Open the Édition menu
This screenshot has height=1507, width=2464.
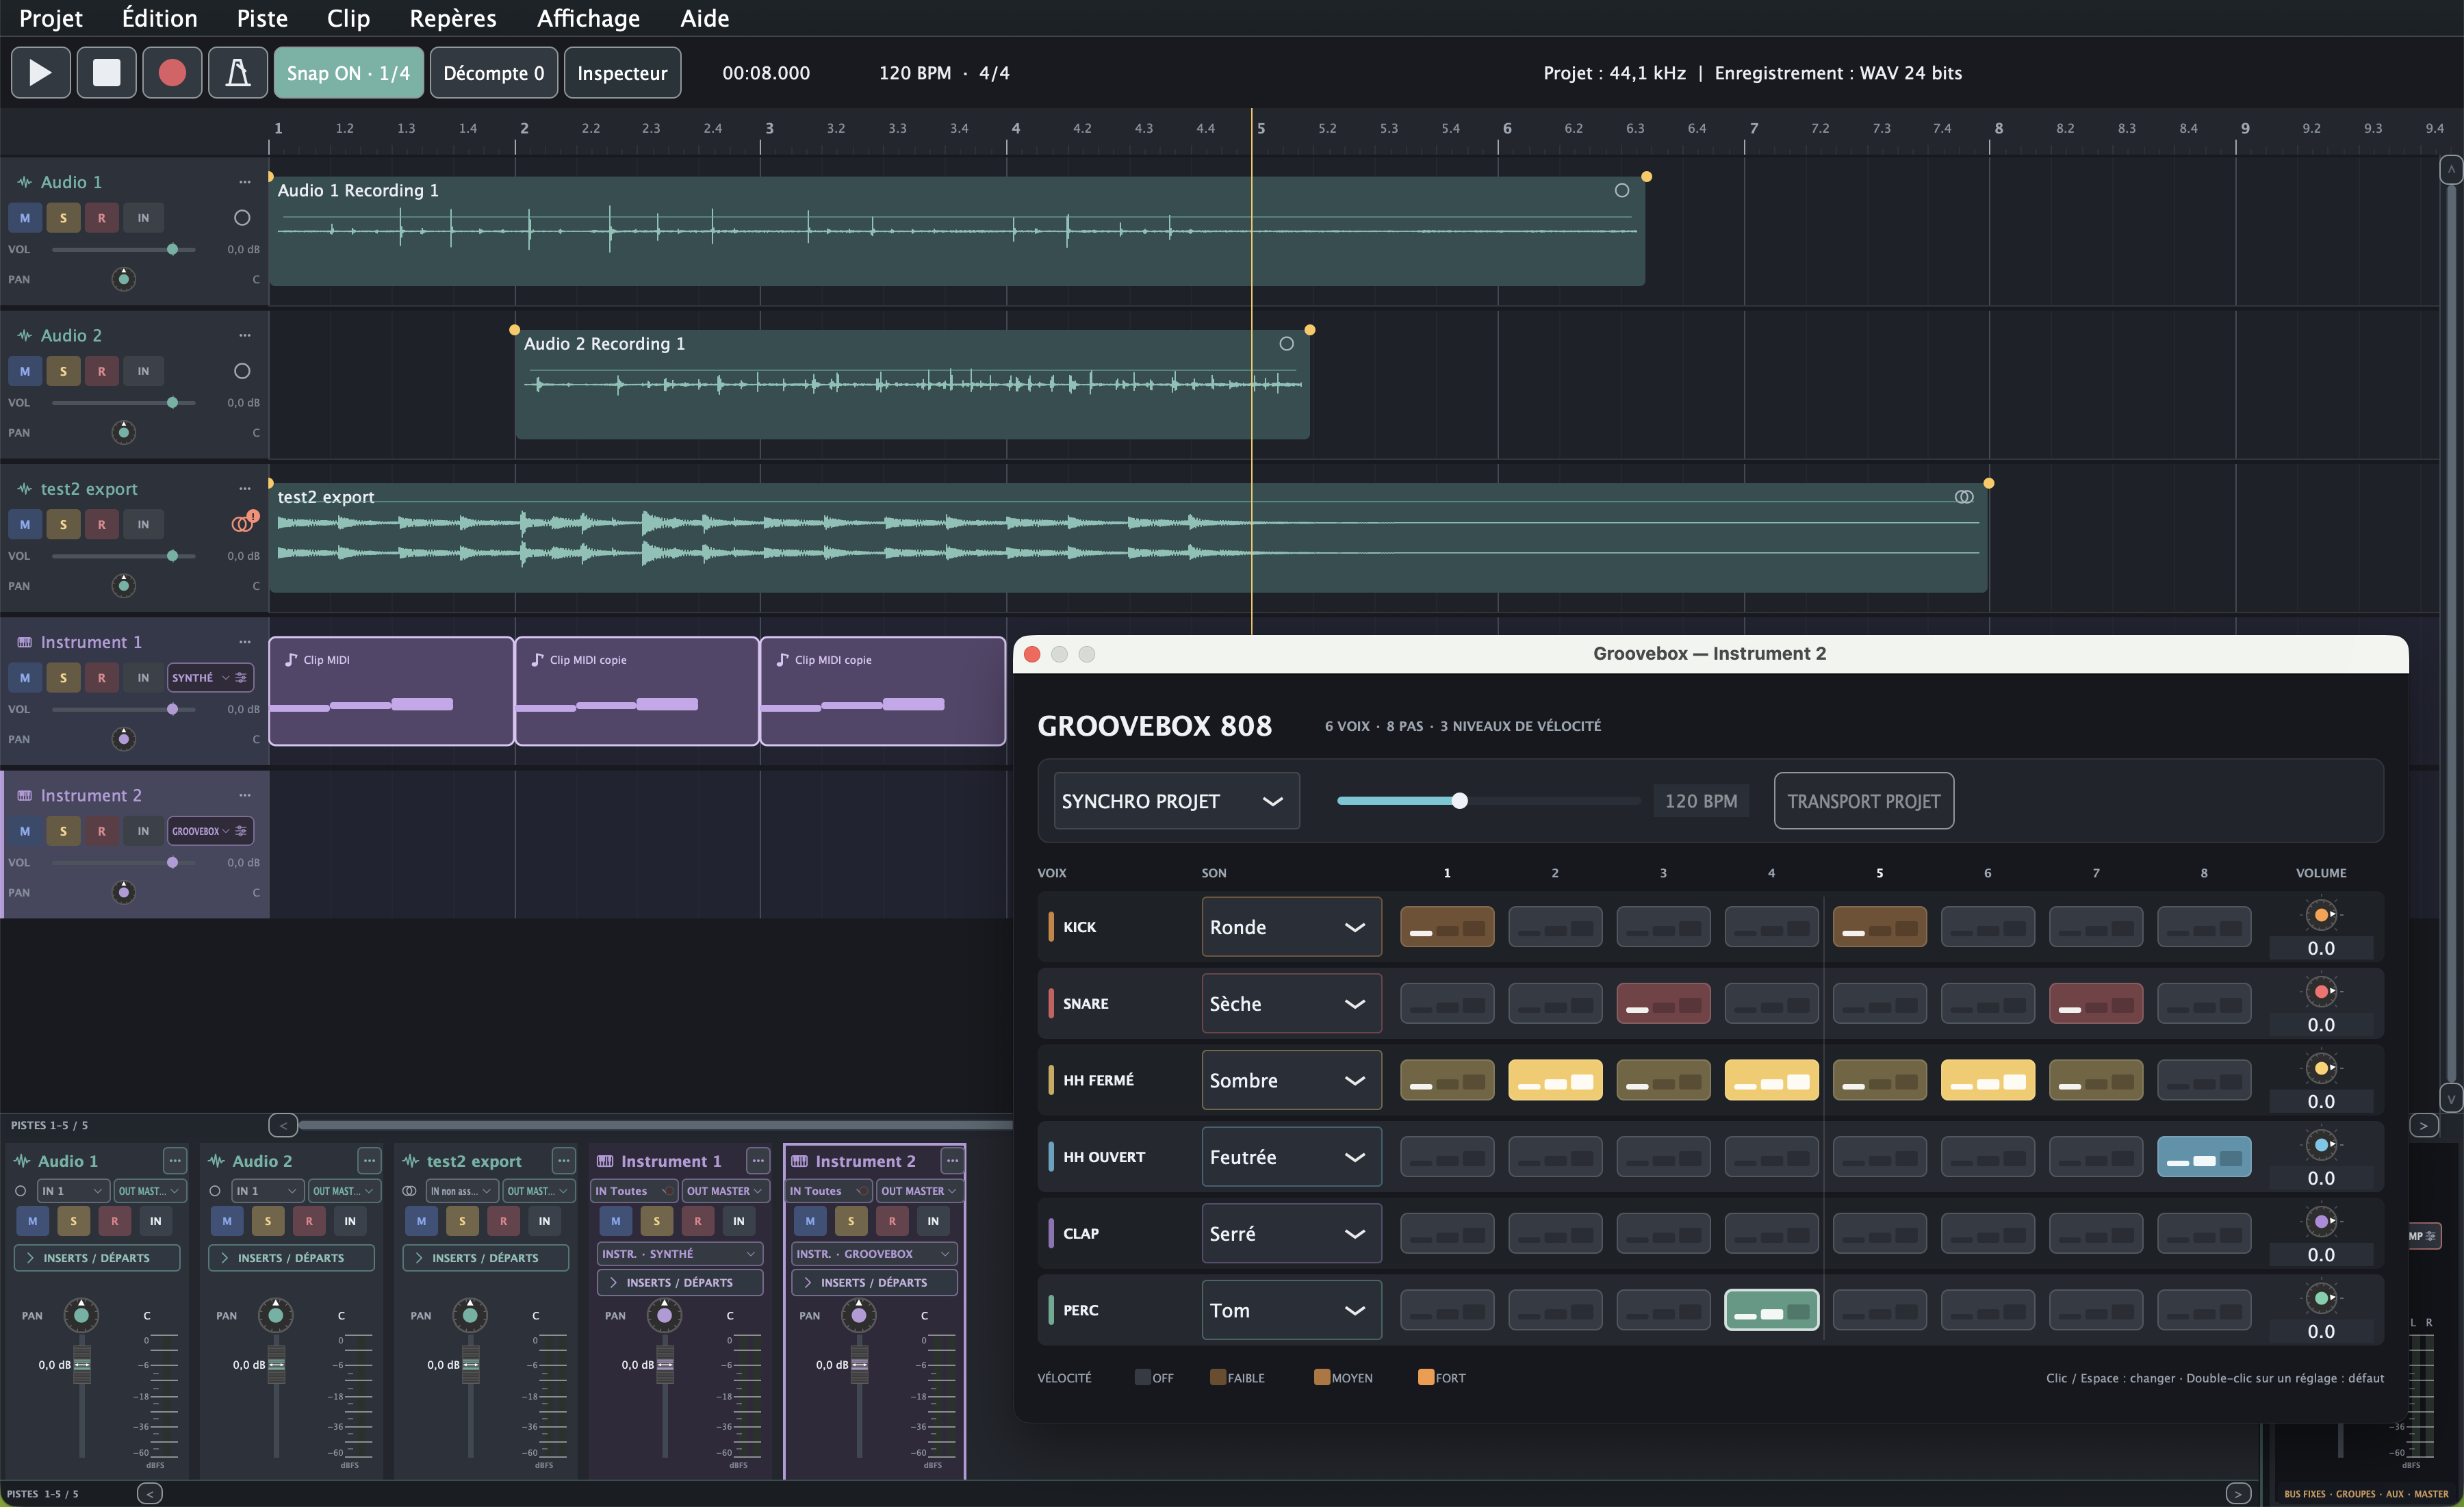(x=159, y=18)
